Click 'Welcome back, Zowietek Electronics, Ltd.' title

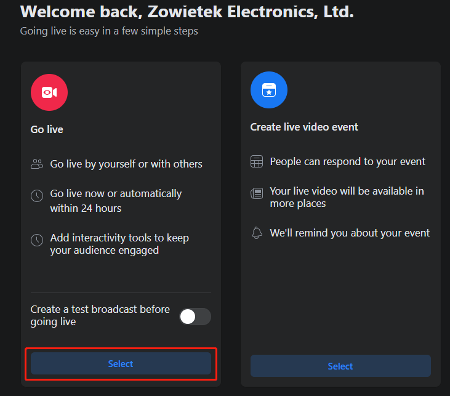tap(187, 12)
